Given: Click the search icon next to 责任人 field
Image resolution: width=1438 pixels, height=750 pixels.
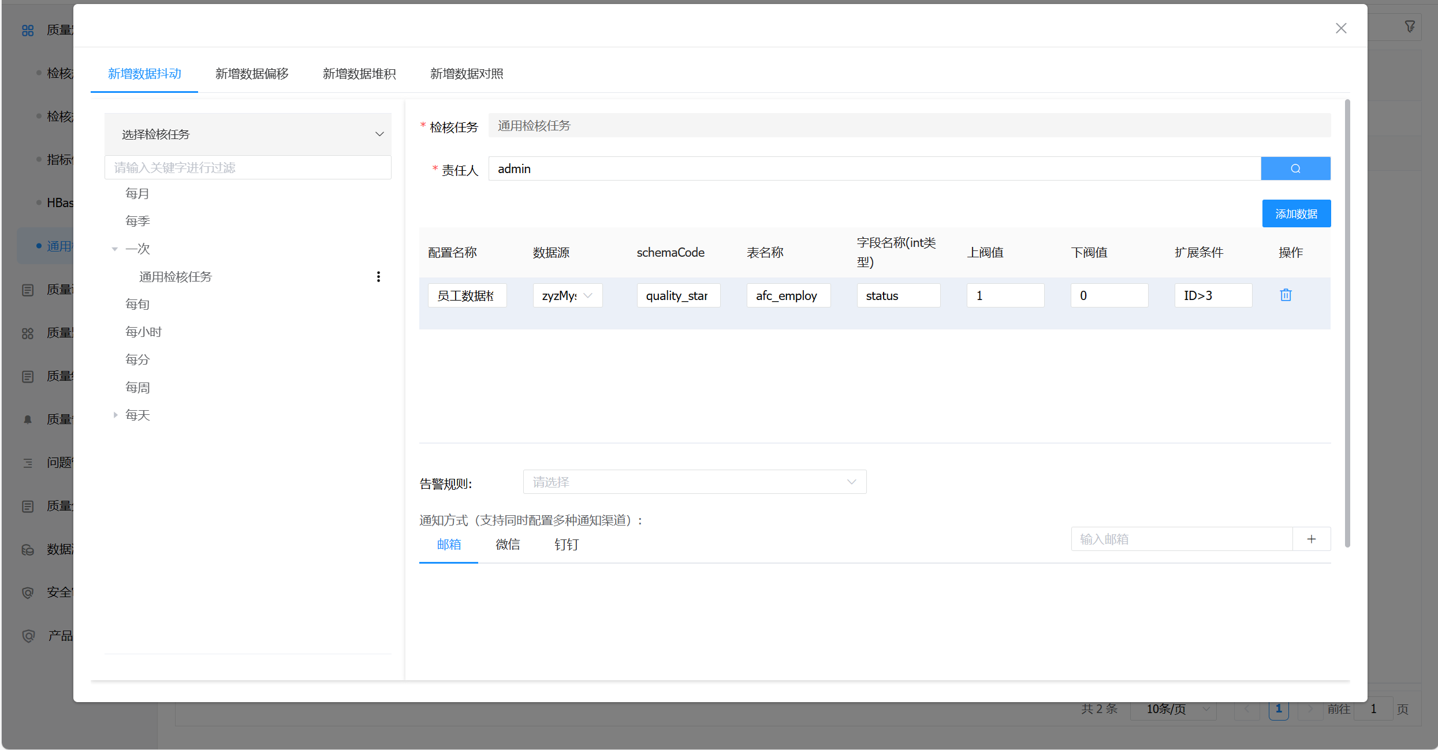Looking at the screenshot, I should point(1295,168).
